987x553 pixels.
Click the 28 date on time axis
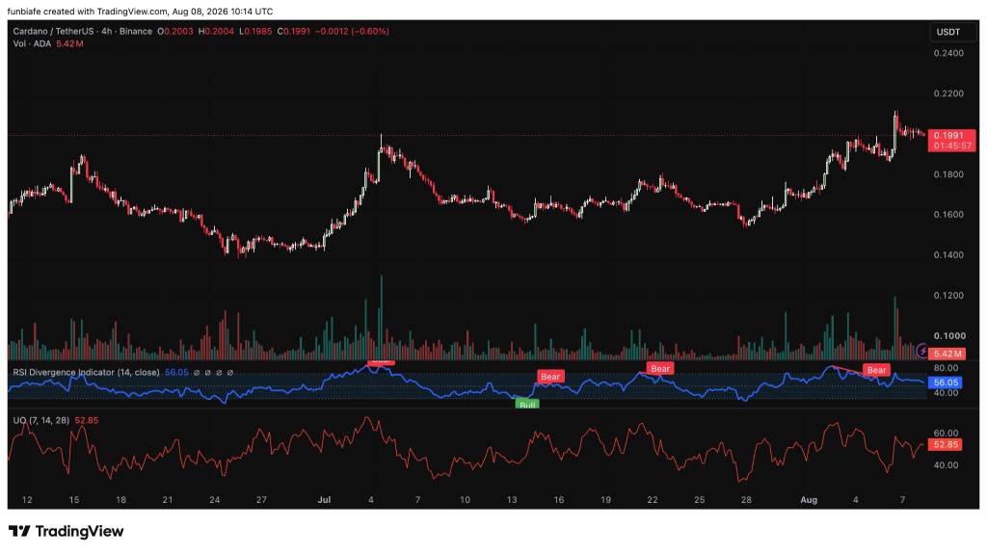click(x=746, y=499)
